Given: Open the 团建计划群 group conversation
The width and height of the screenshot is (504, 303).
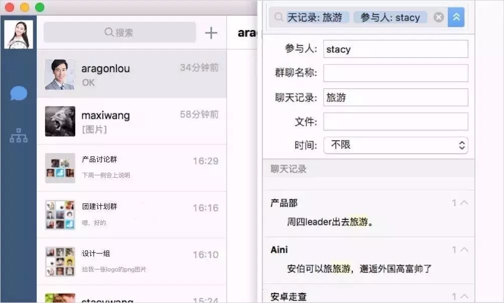Looking at the screenshot, I should pos(132,214).
